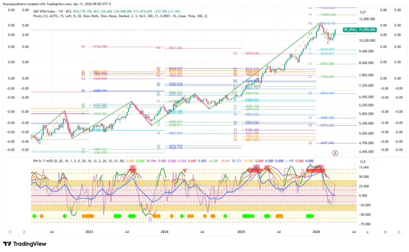Click the SP_IPSA symbol price tag
This screenshot has height=252, width=409.
click(x=350, y=30)
